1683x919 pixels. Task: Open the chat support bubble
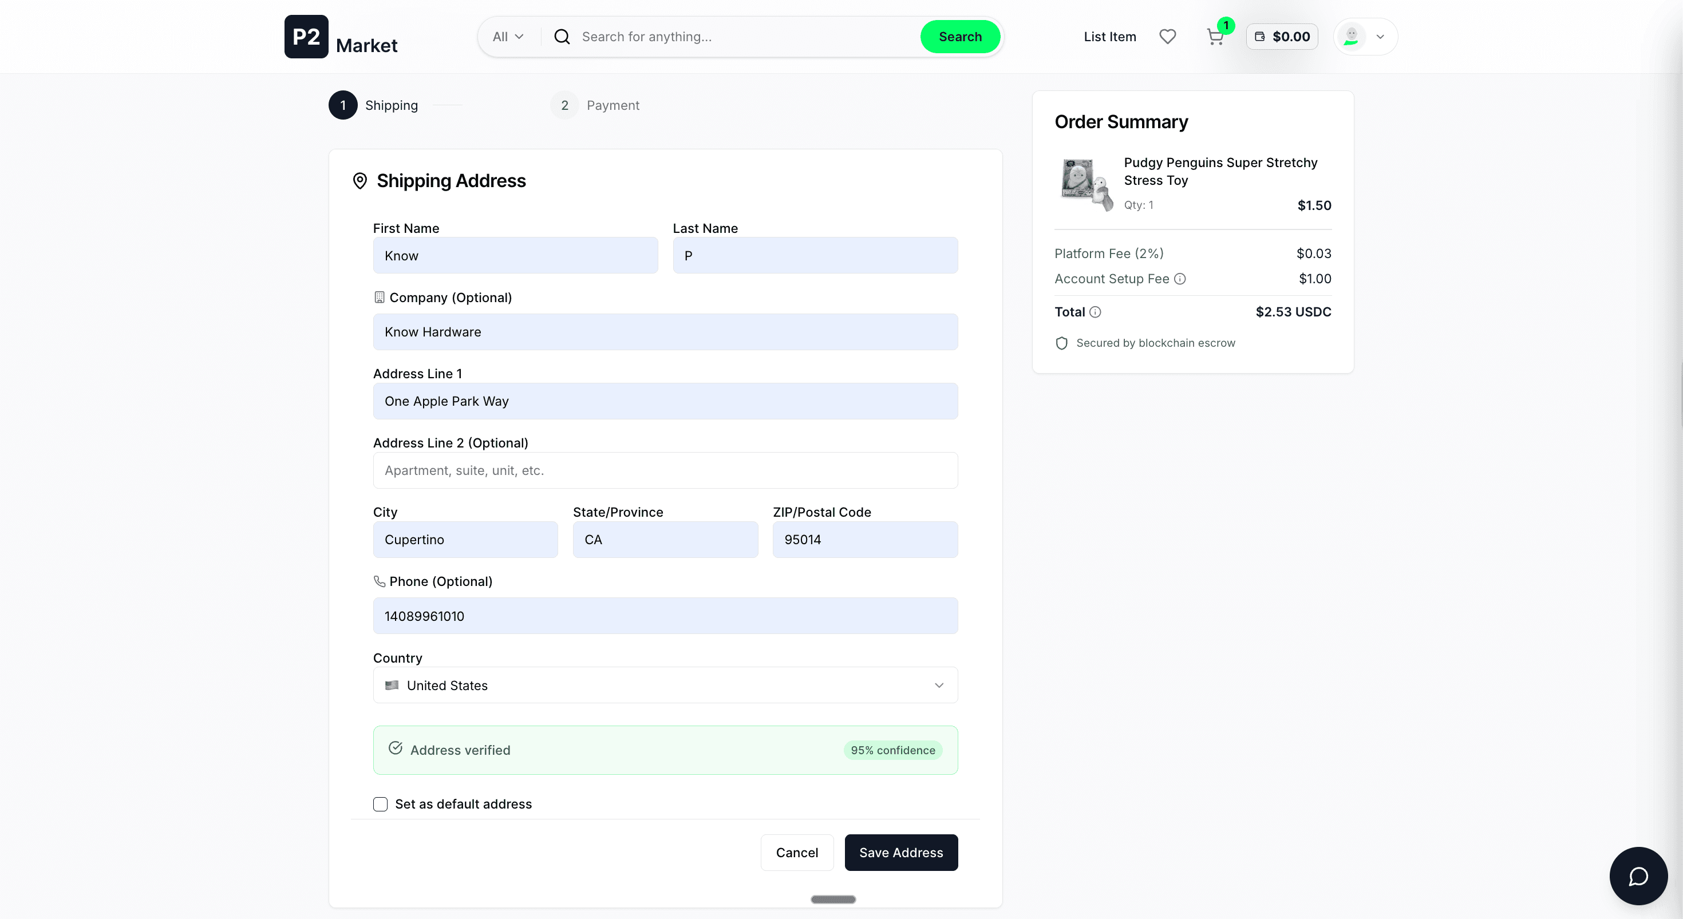(x=1637, y=876)
